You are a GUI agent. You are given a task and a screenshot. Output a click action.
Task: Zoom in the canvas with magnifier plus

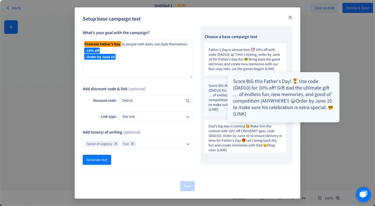pyautogui.click(x=337, y=198)
